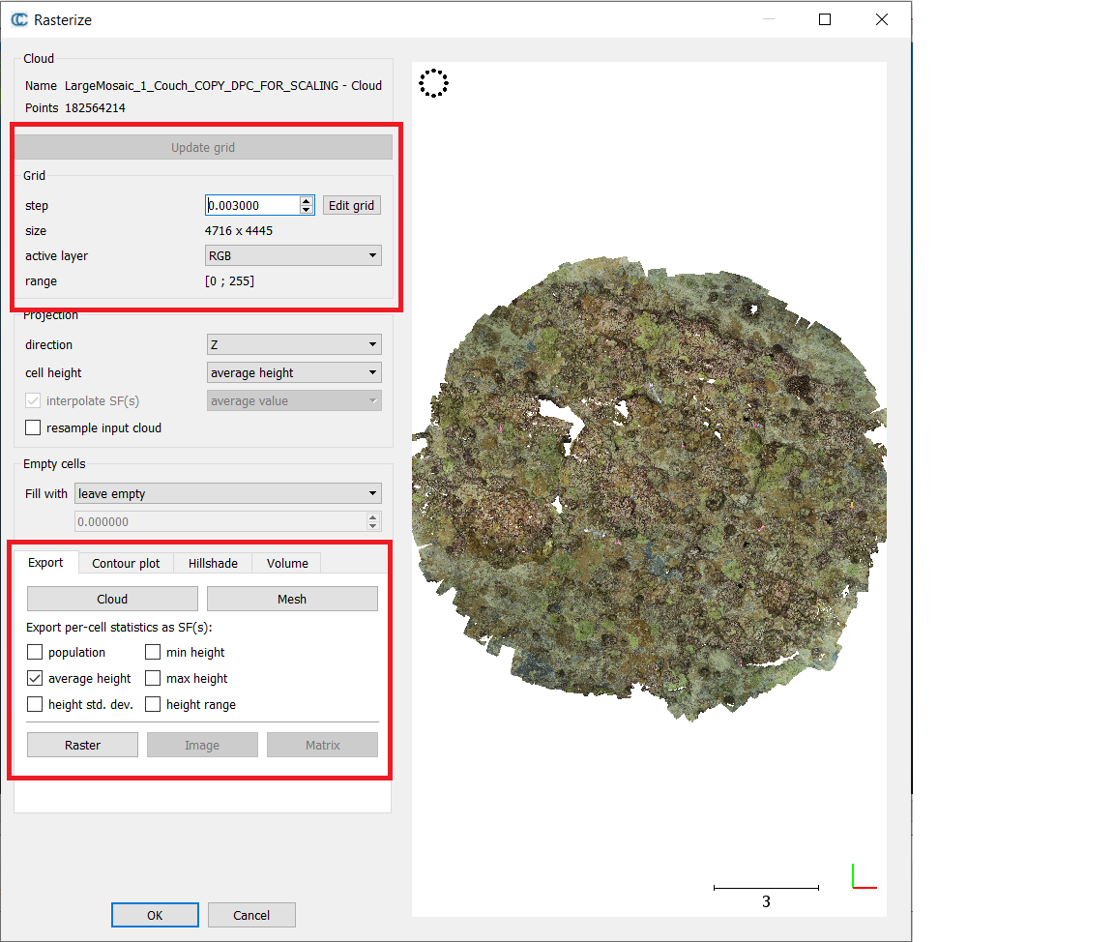
Task: Open the cell height dropdown
Action: [294, 373]
